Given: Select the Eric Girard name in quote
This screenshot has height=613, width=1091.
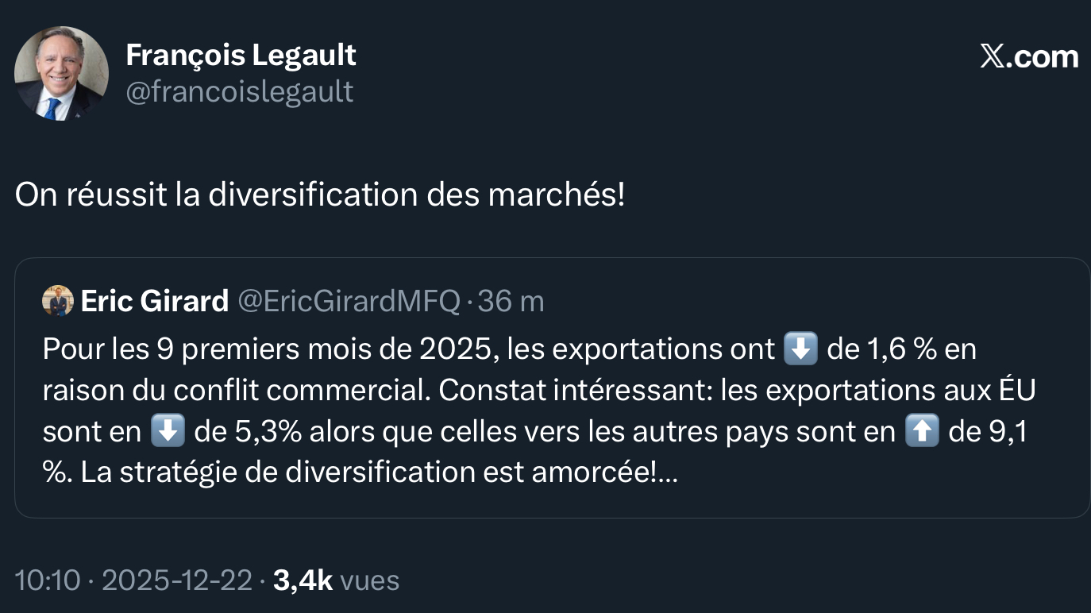Looking at the screenshot, I should coord(155,301).
